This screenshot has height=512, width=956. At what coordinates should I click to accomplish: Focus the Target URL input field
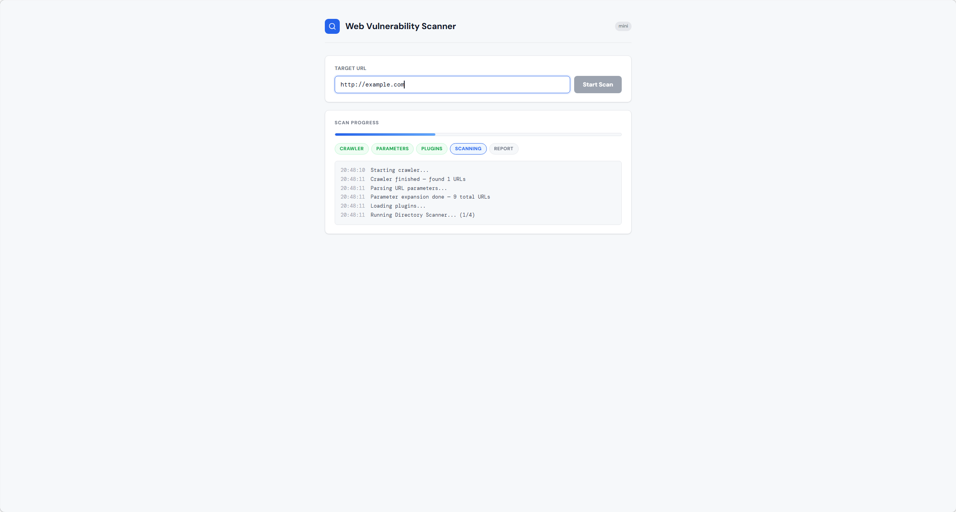coord(452,85)
